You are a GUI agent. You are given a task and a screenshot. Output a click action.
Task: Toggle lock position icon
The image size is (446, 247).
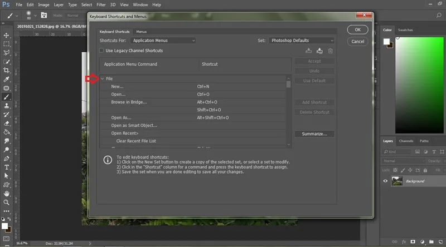pos(410,170)
